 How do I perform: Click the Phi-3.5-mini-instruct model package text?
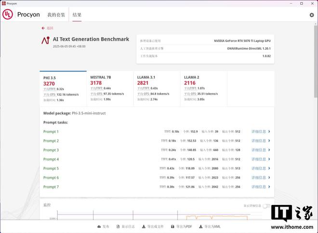point(89,113)
